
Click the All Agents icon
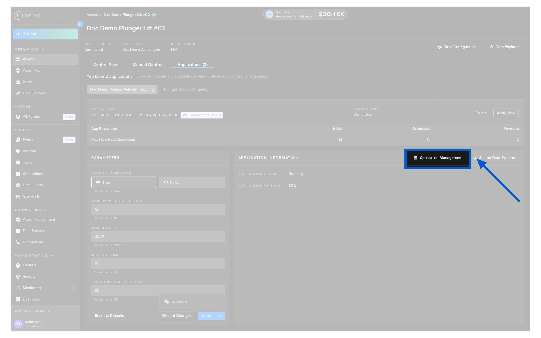click(x=18, y=117)
